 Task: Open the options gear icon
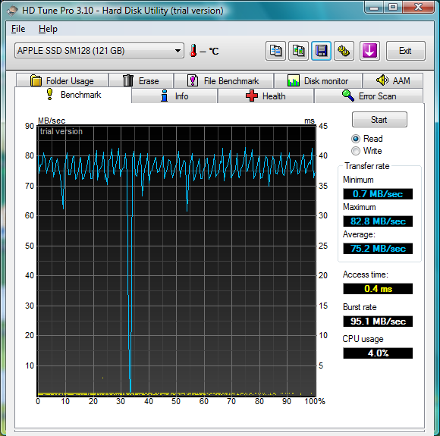pyautogui.click(x=344, y=51)
